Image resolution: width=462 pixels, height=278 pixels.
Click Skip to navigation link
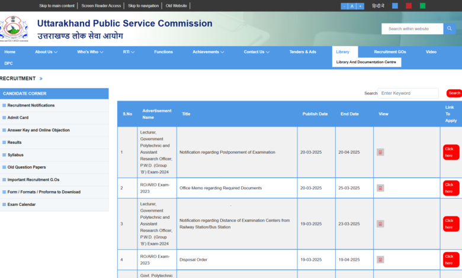coord(143,5)
